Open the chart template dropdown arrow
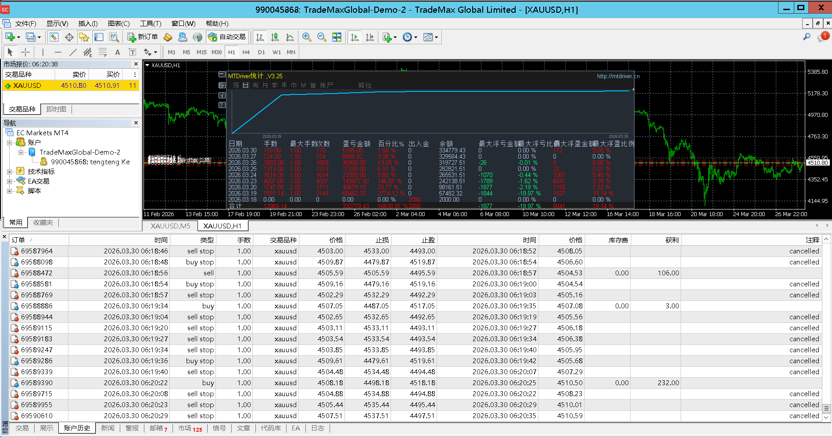The width and height of the screenshot is (832, 437). pyautogui.click(x=436, y=37)
